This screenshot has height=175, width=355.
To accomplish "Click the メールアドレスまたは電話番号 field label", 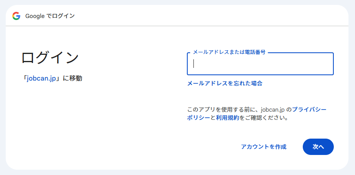I will tap(229, 52).
